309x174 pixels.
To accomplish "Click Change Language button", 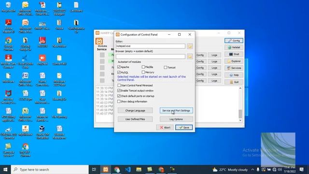I will (x=135, y=111).
